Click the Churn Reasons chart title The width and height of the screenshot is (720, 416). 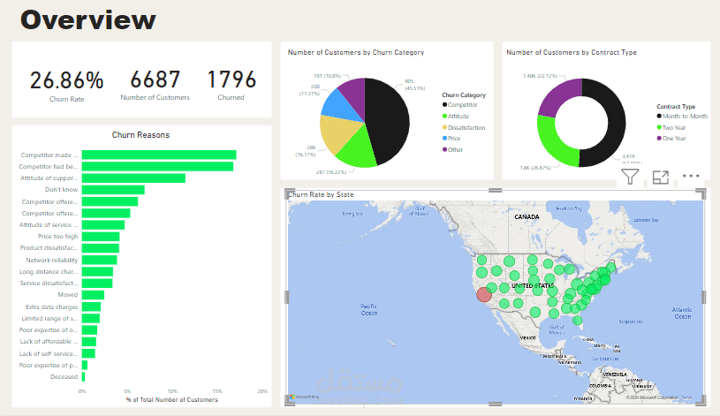[x=140, y=135]
